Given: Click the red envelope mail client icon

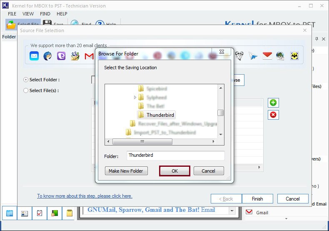Looking at the screenshot, I should click(267, 56).
